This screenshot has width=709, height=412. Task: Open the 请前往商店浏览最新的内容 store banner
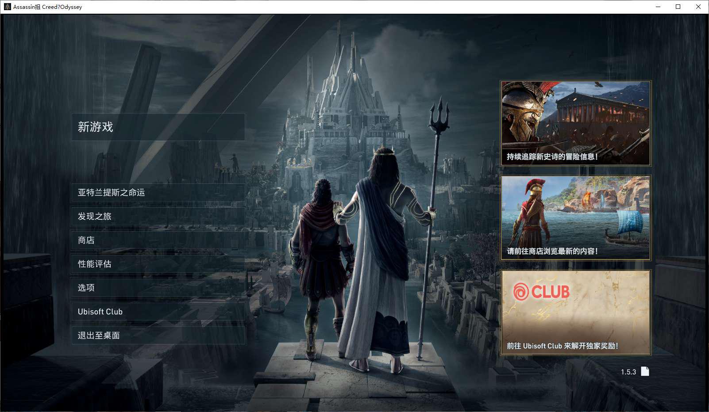pos(576,218)
